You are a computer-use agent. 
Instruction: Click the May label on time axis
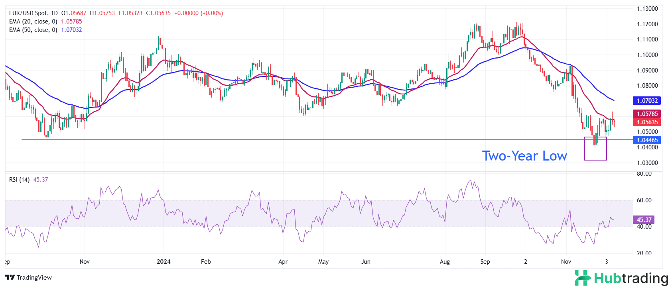(x=323, y=262)
